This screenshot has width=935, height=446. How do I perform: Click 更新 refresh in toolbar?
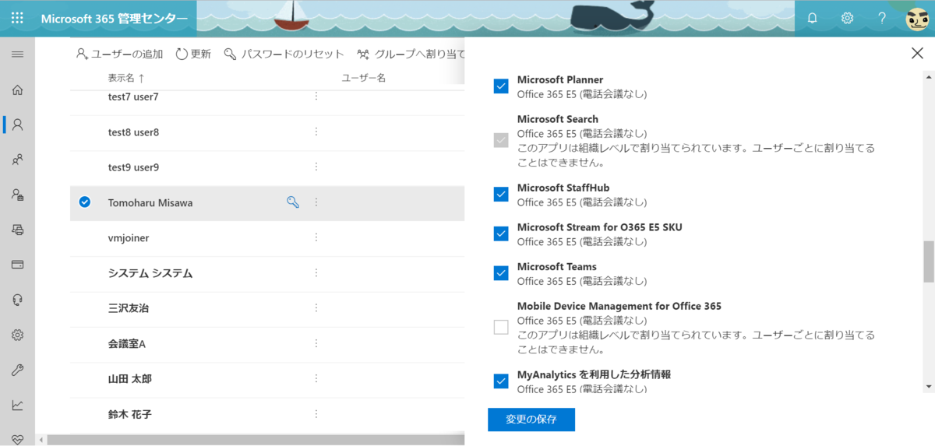click(193, 54)
